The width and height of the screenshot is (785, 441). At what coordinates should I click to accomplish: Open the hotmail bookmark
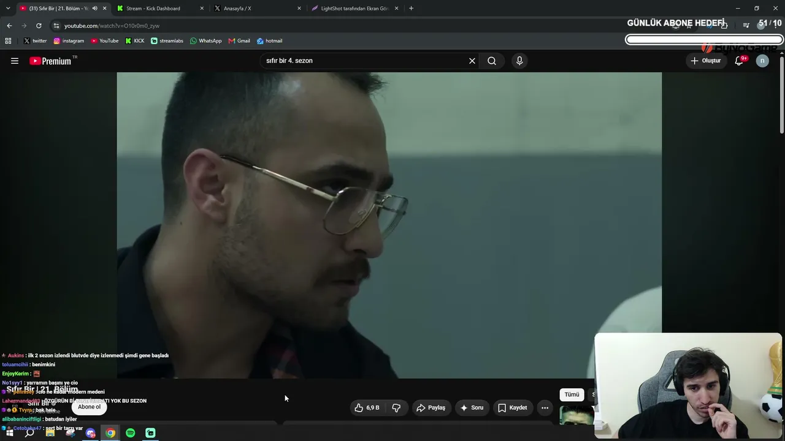point(270,41)
